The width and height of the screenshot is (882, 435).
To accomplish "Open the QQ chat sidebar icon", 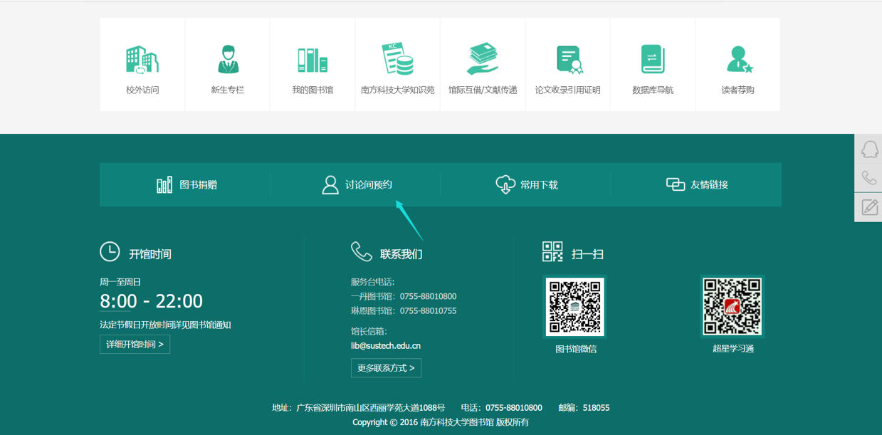I will coord(869,149).
